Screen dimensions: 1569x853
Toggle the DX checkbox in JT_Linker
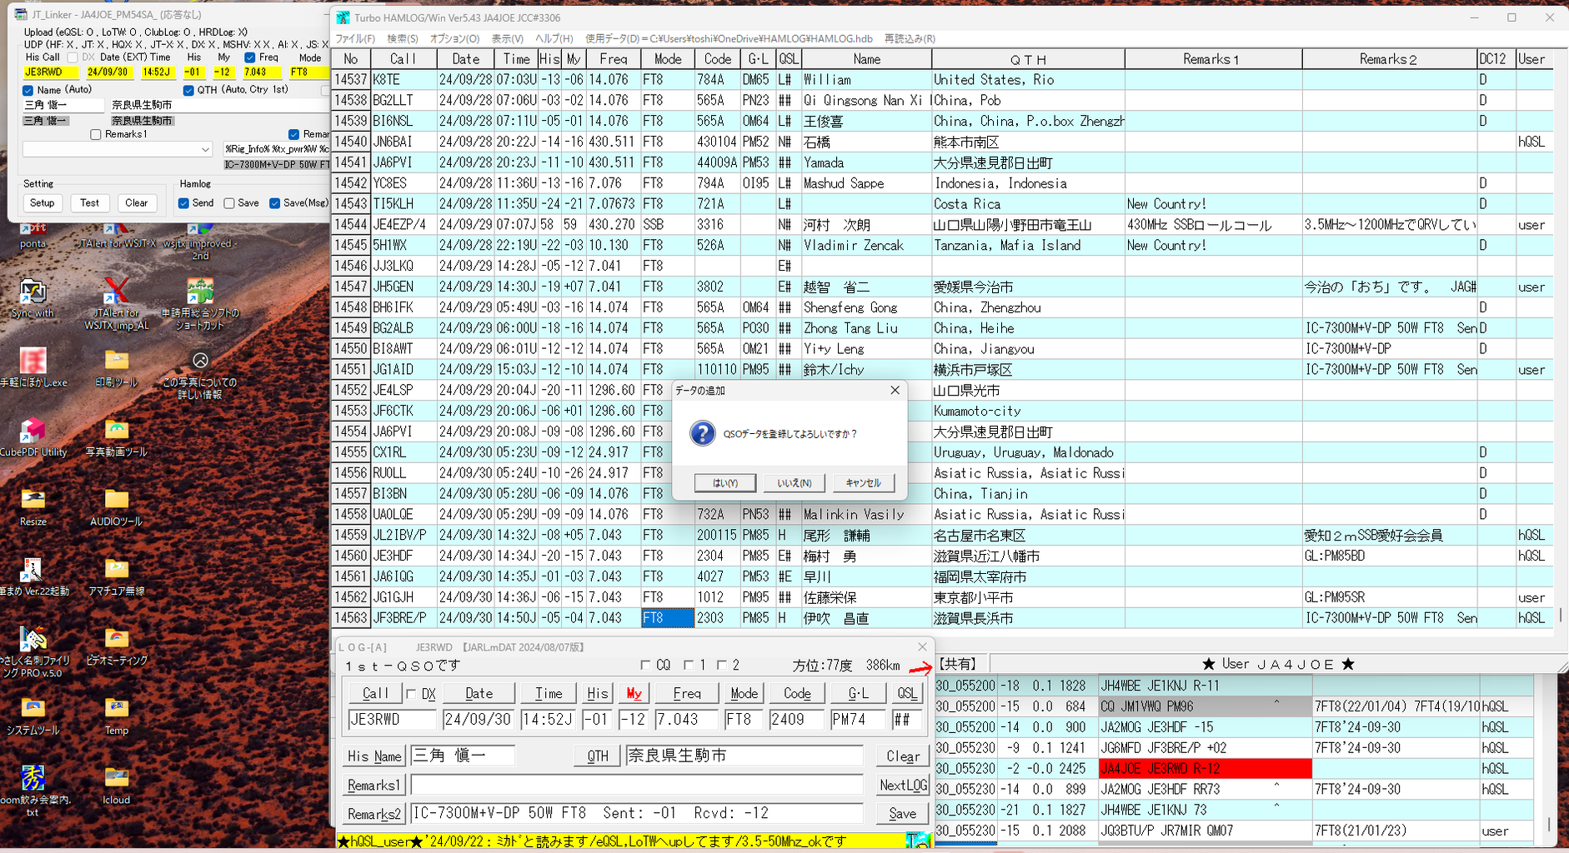click(x=73, y=57)
